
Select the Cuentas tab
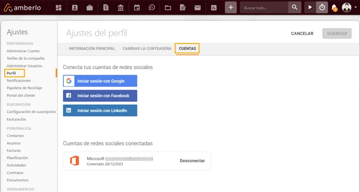tap(187, 49)
